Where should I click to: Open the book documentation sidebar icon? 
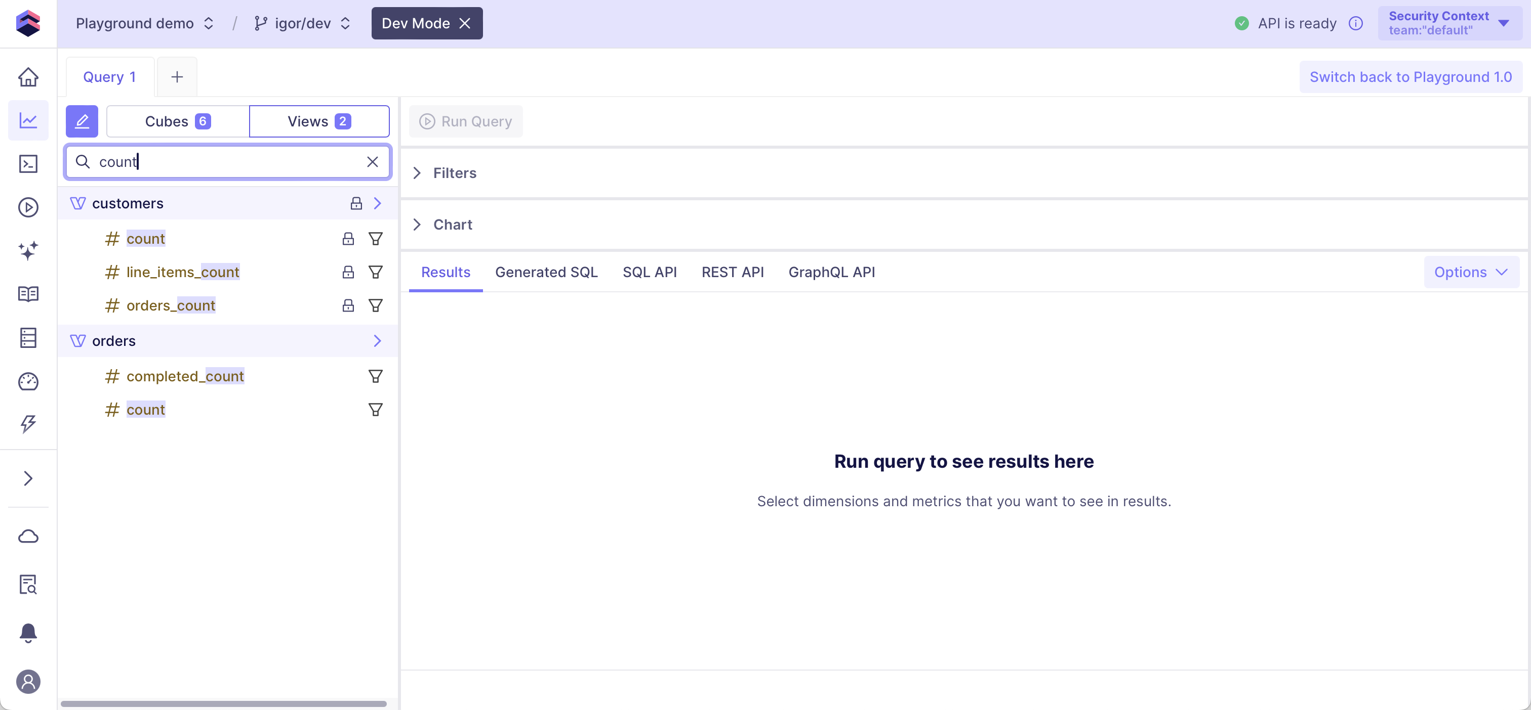click(x=28, y=294)
